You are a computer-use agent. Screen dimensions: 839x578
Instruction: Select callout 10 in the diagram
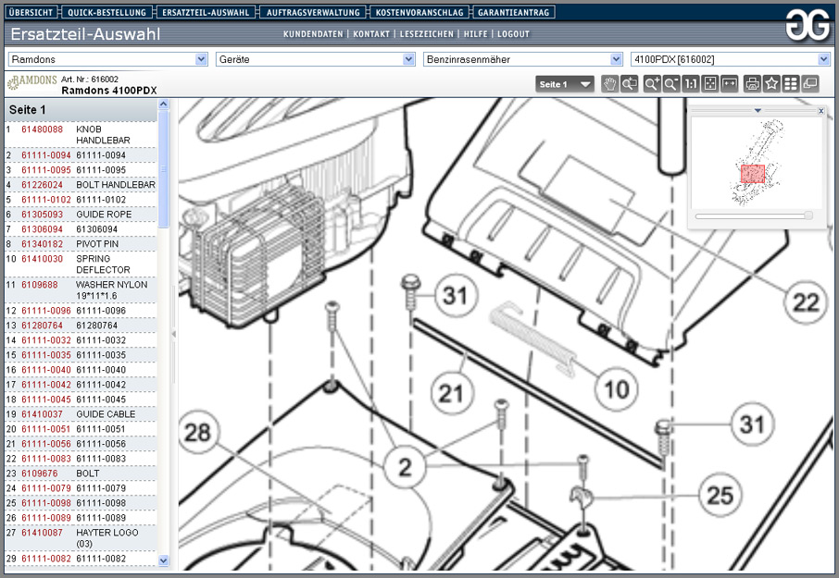[x=617, y=389]
